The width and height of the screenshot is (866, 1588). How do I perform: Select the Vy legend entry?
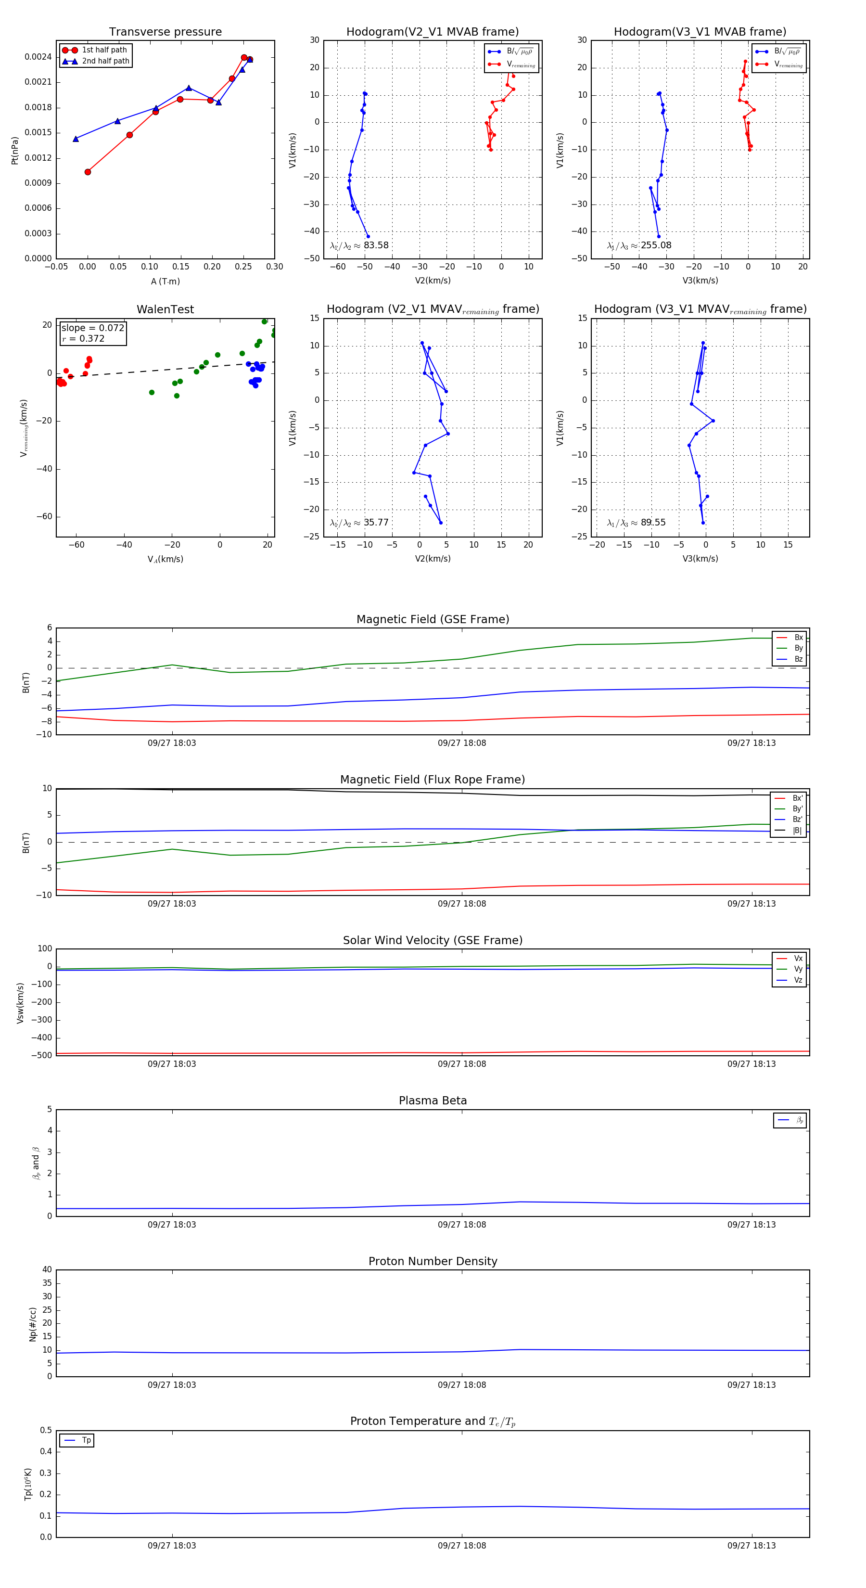(790, 969)
